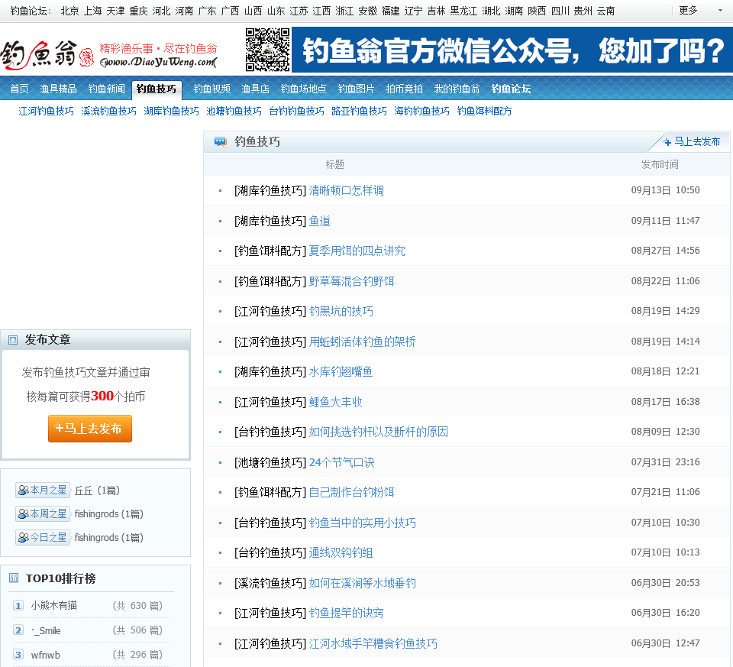Open the 钓鱼场地点 navigation item
This screenshot has width=733, height=667.
[303, 89]
